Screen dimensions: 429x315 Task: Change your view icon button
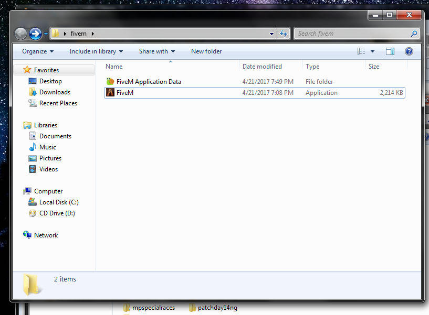[x=361, y=51]
